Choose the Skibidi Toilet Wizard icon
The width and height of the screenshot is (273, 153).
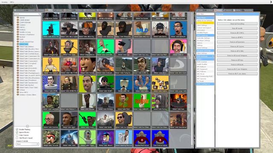click(x=105, y=138)
